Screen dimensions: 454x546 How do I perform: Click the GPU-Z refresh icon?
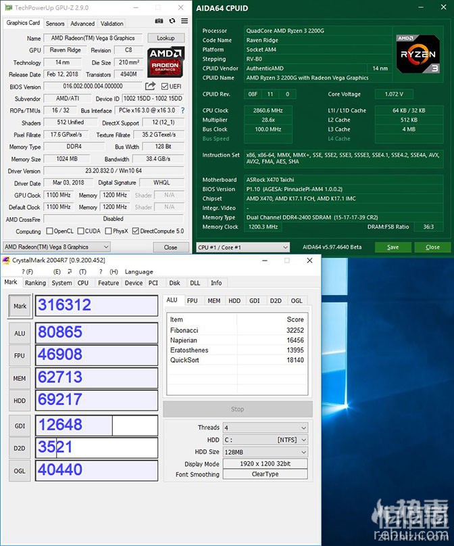click(172, 21)
